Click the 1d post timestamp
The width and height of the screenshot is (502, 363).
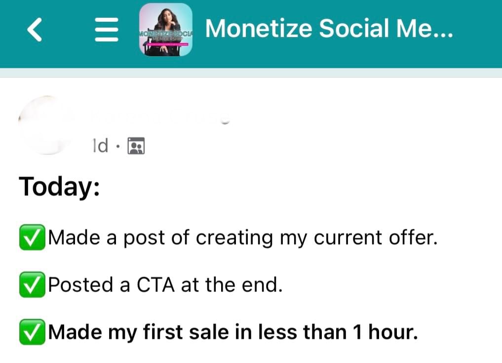[x=100, y=145]
